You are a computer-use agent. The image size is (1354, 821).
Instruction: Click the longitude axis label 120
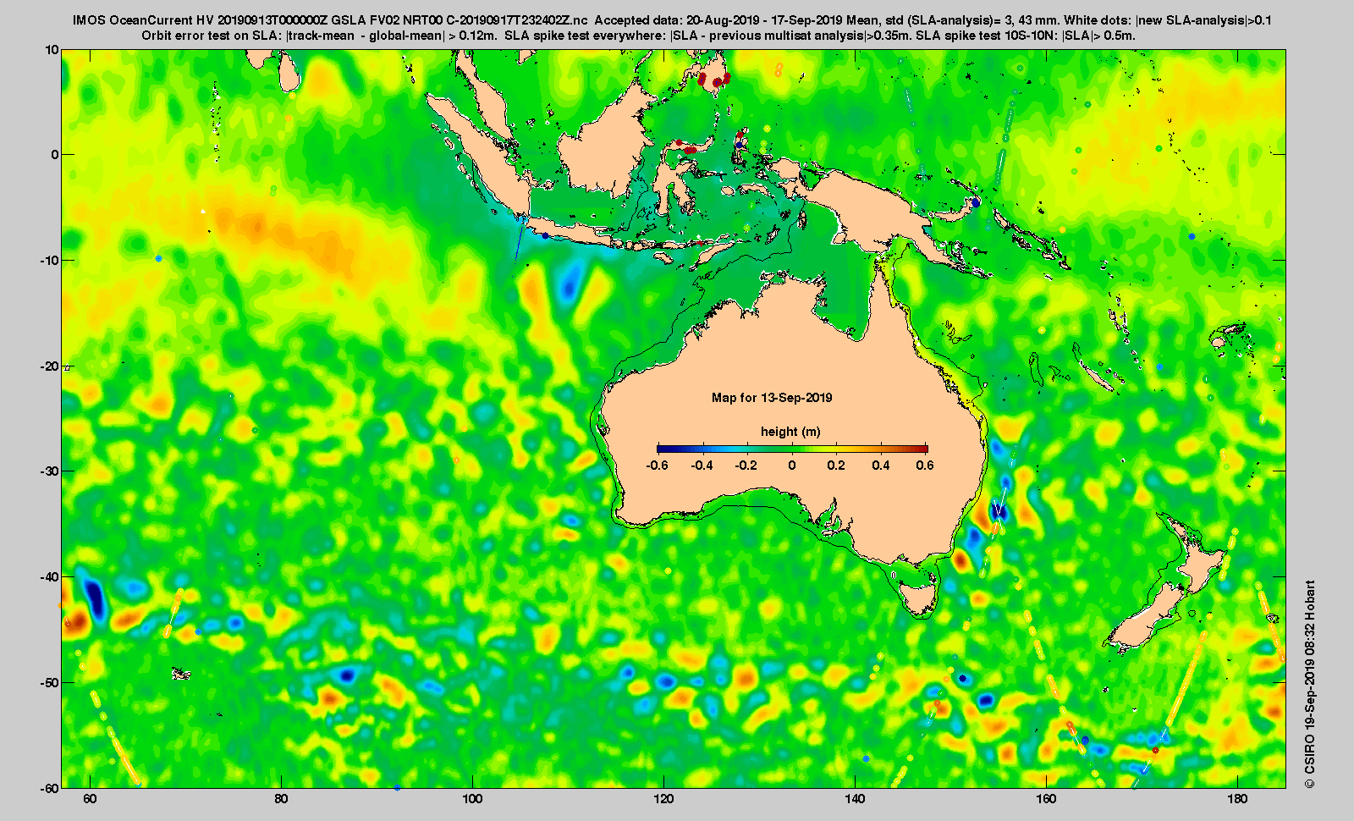[664, 800]
